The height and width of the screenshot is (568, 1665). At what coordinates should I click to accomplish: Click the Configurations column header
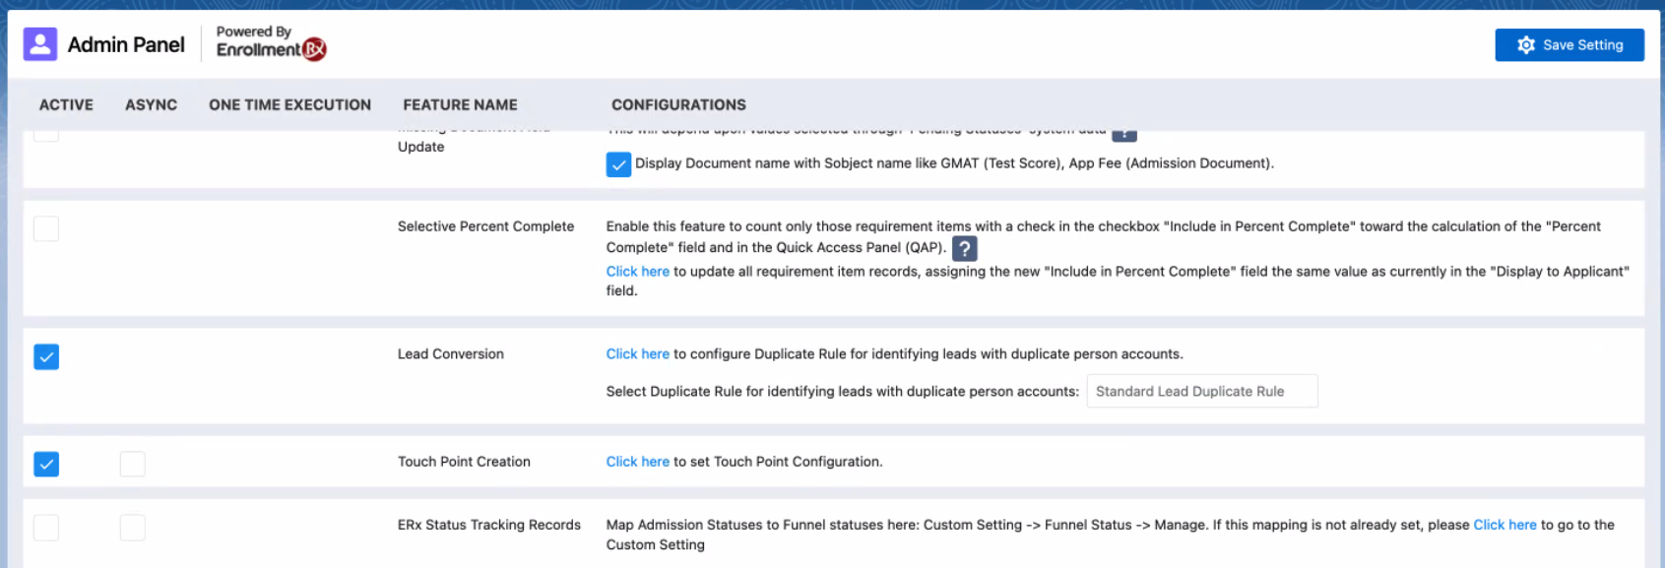pyautogui.click(x=678, y=105)
